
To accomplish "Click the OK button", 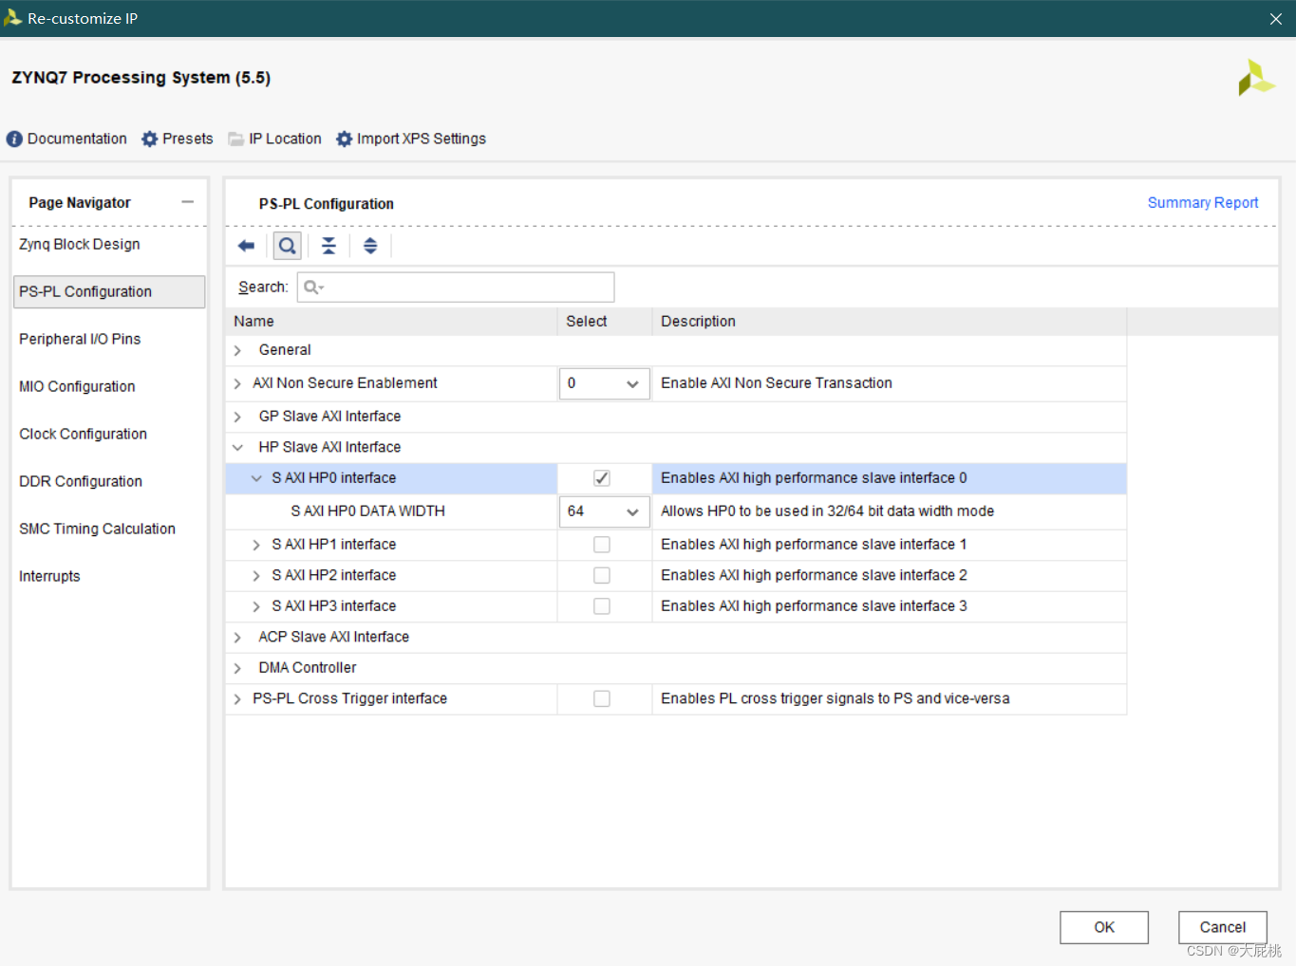I will [1104, 927].
